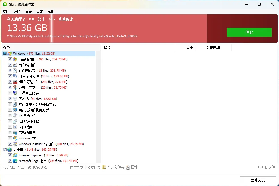The width and height of the screenshot is (279, 186).
Task: Uncheck the 内存转储文件 checkbox
Action: point(10,76)
